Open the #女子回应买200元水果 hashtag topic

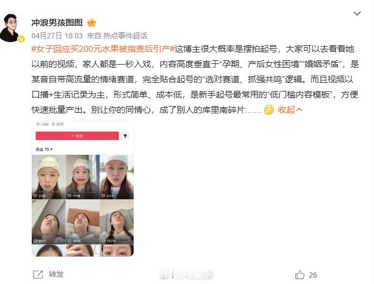coord(103,49)
